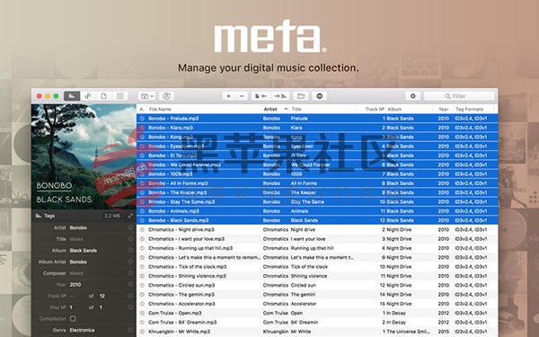Click the status circle of Bonobo - Prelude.mp3
The image size is (539, 337).
[142, 119]
